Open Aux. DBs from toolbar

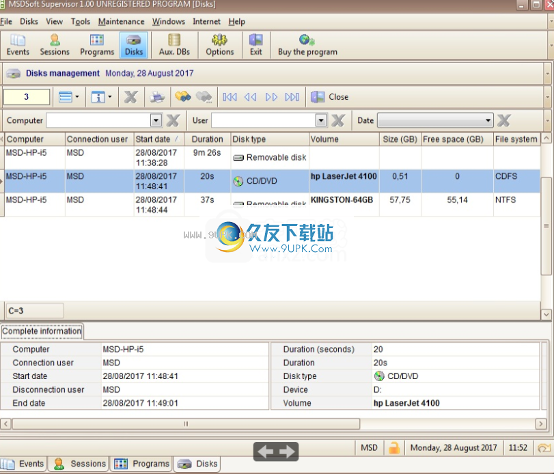pos(174,45)
